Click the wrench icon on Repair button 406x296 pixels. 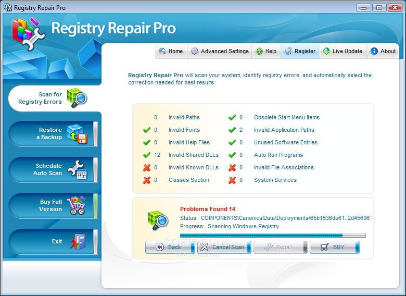269,247
